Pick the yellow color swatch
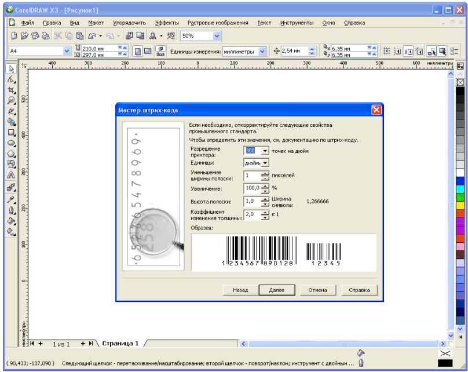Image resolution: width=468 pixels, height=372 pixels. pos(460,205)
